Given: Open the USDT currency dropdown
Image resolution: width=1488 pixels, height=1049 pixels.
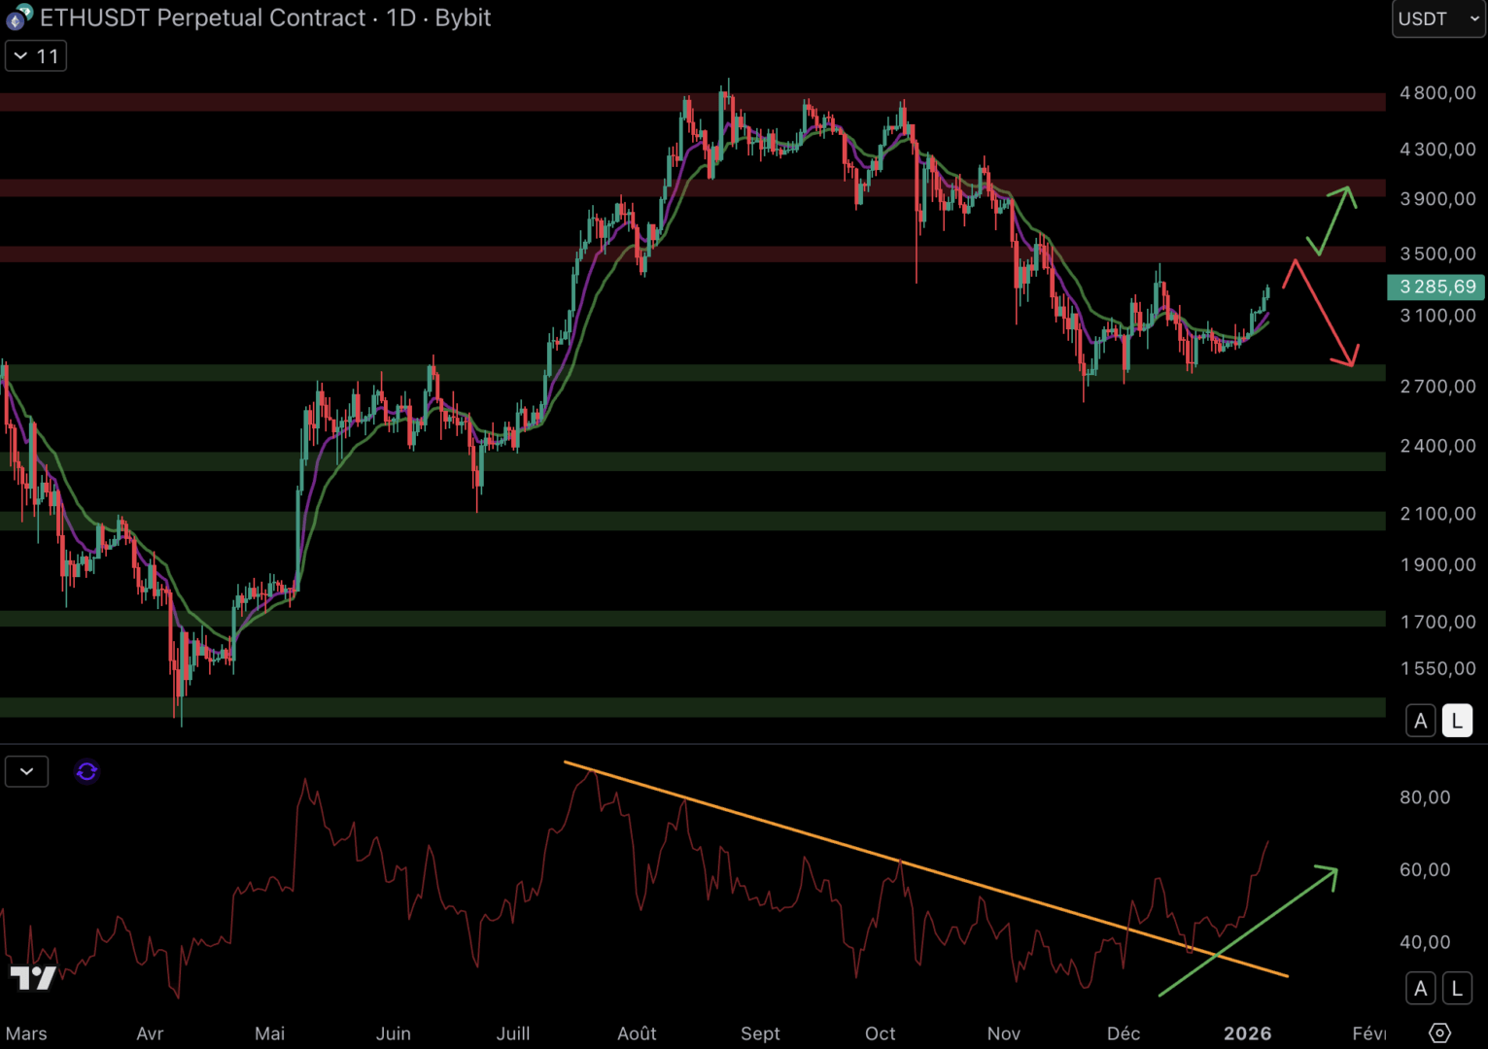Looking at the screenshot, I should click(1437, 18).
